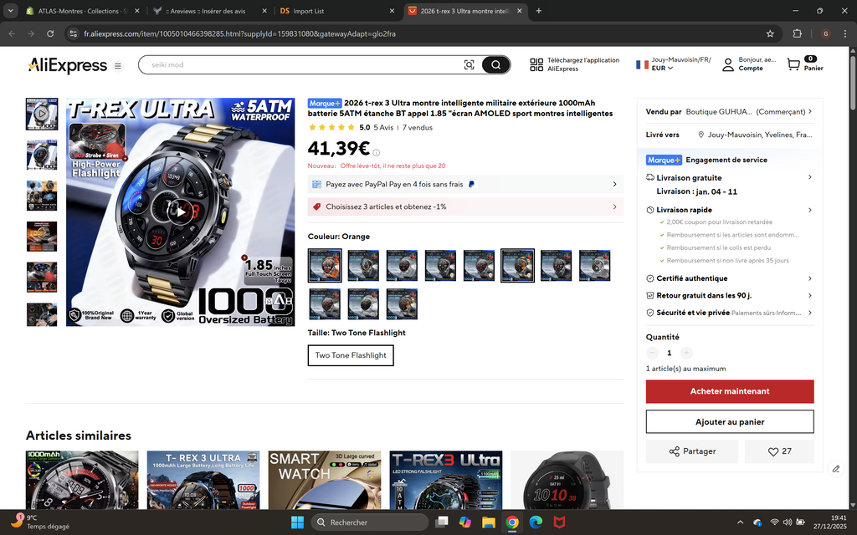The image size is (857, 535).
Task: Open Copilot from taskbar
Action: (464, 522)
